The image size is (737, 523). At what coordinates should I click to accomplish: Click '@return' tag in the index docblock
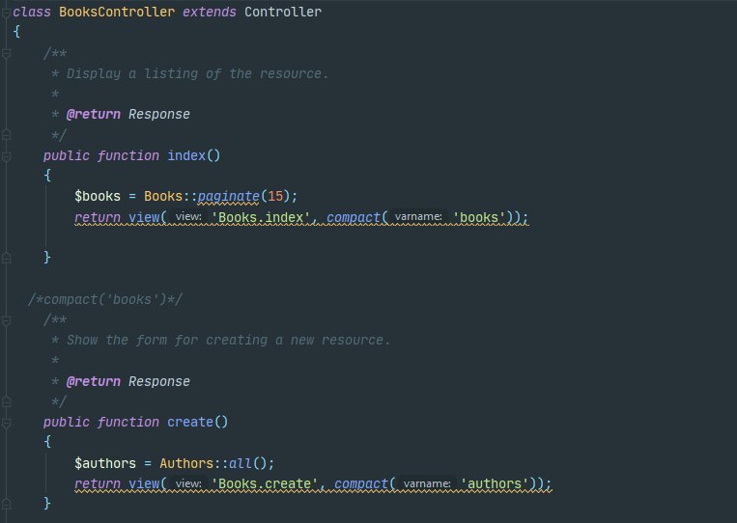point(94,114)
